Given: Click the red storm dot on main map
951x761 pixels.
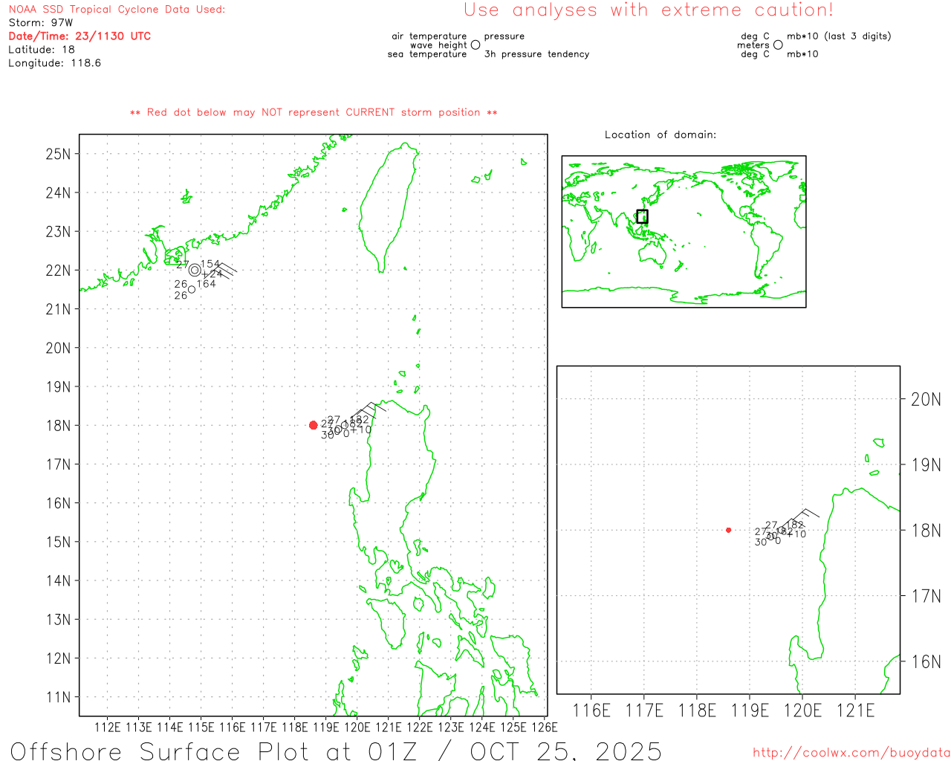Looking at the screenshot, I should click(313, 425).
